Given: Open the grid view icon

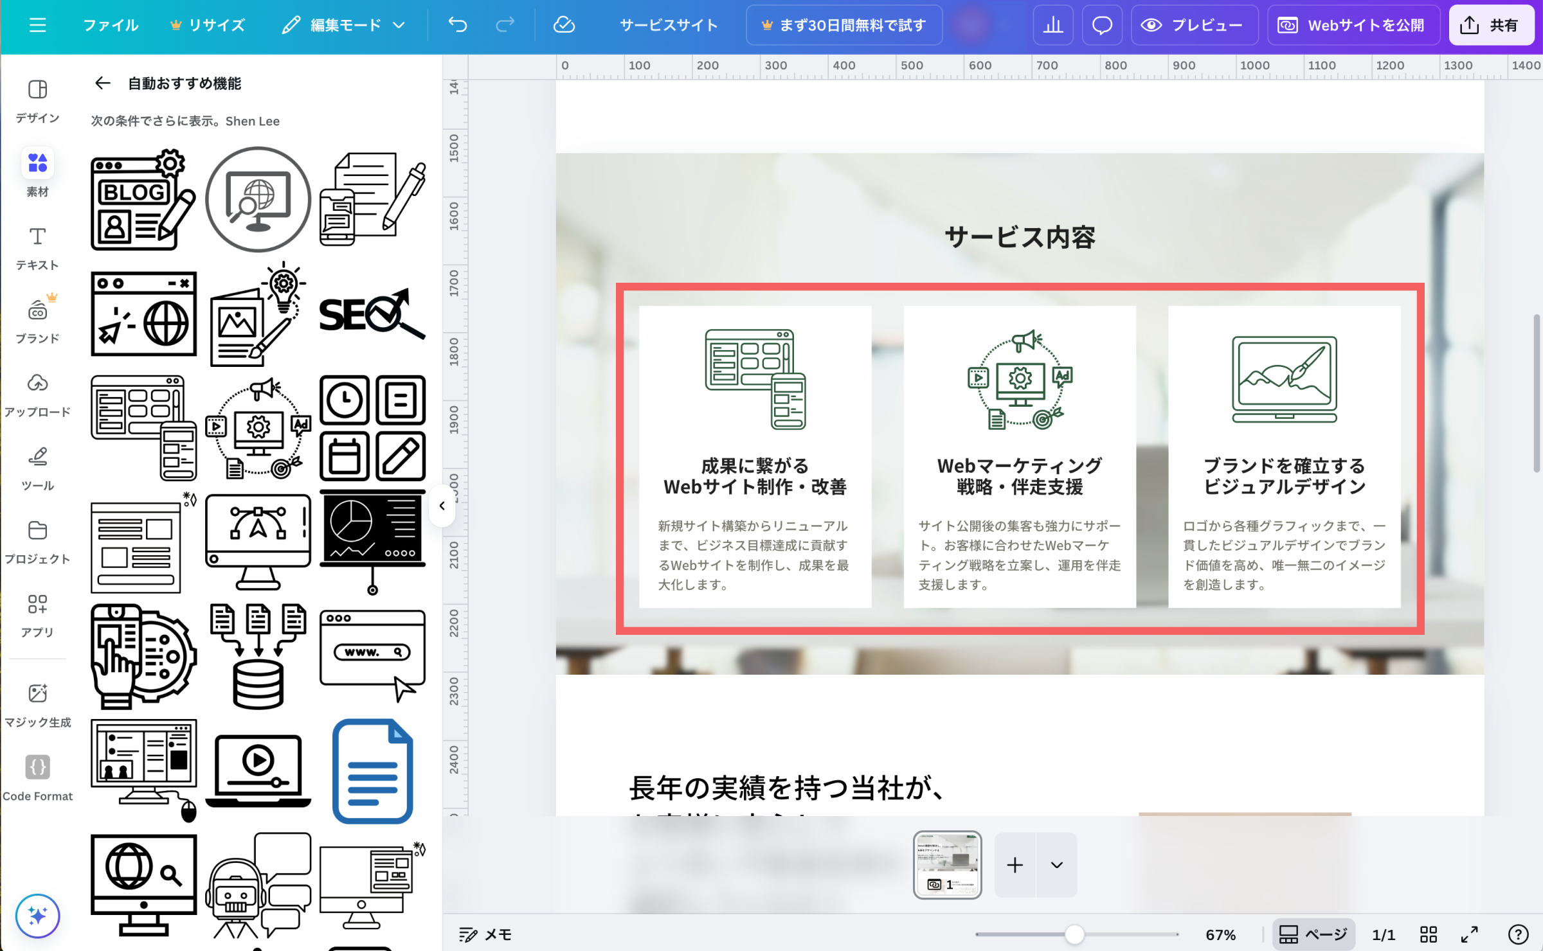Looking at the screenshot, I should [1428, 934].
